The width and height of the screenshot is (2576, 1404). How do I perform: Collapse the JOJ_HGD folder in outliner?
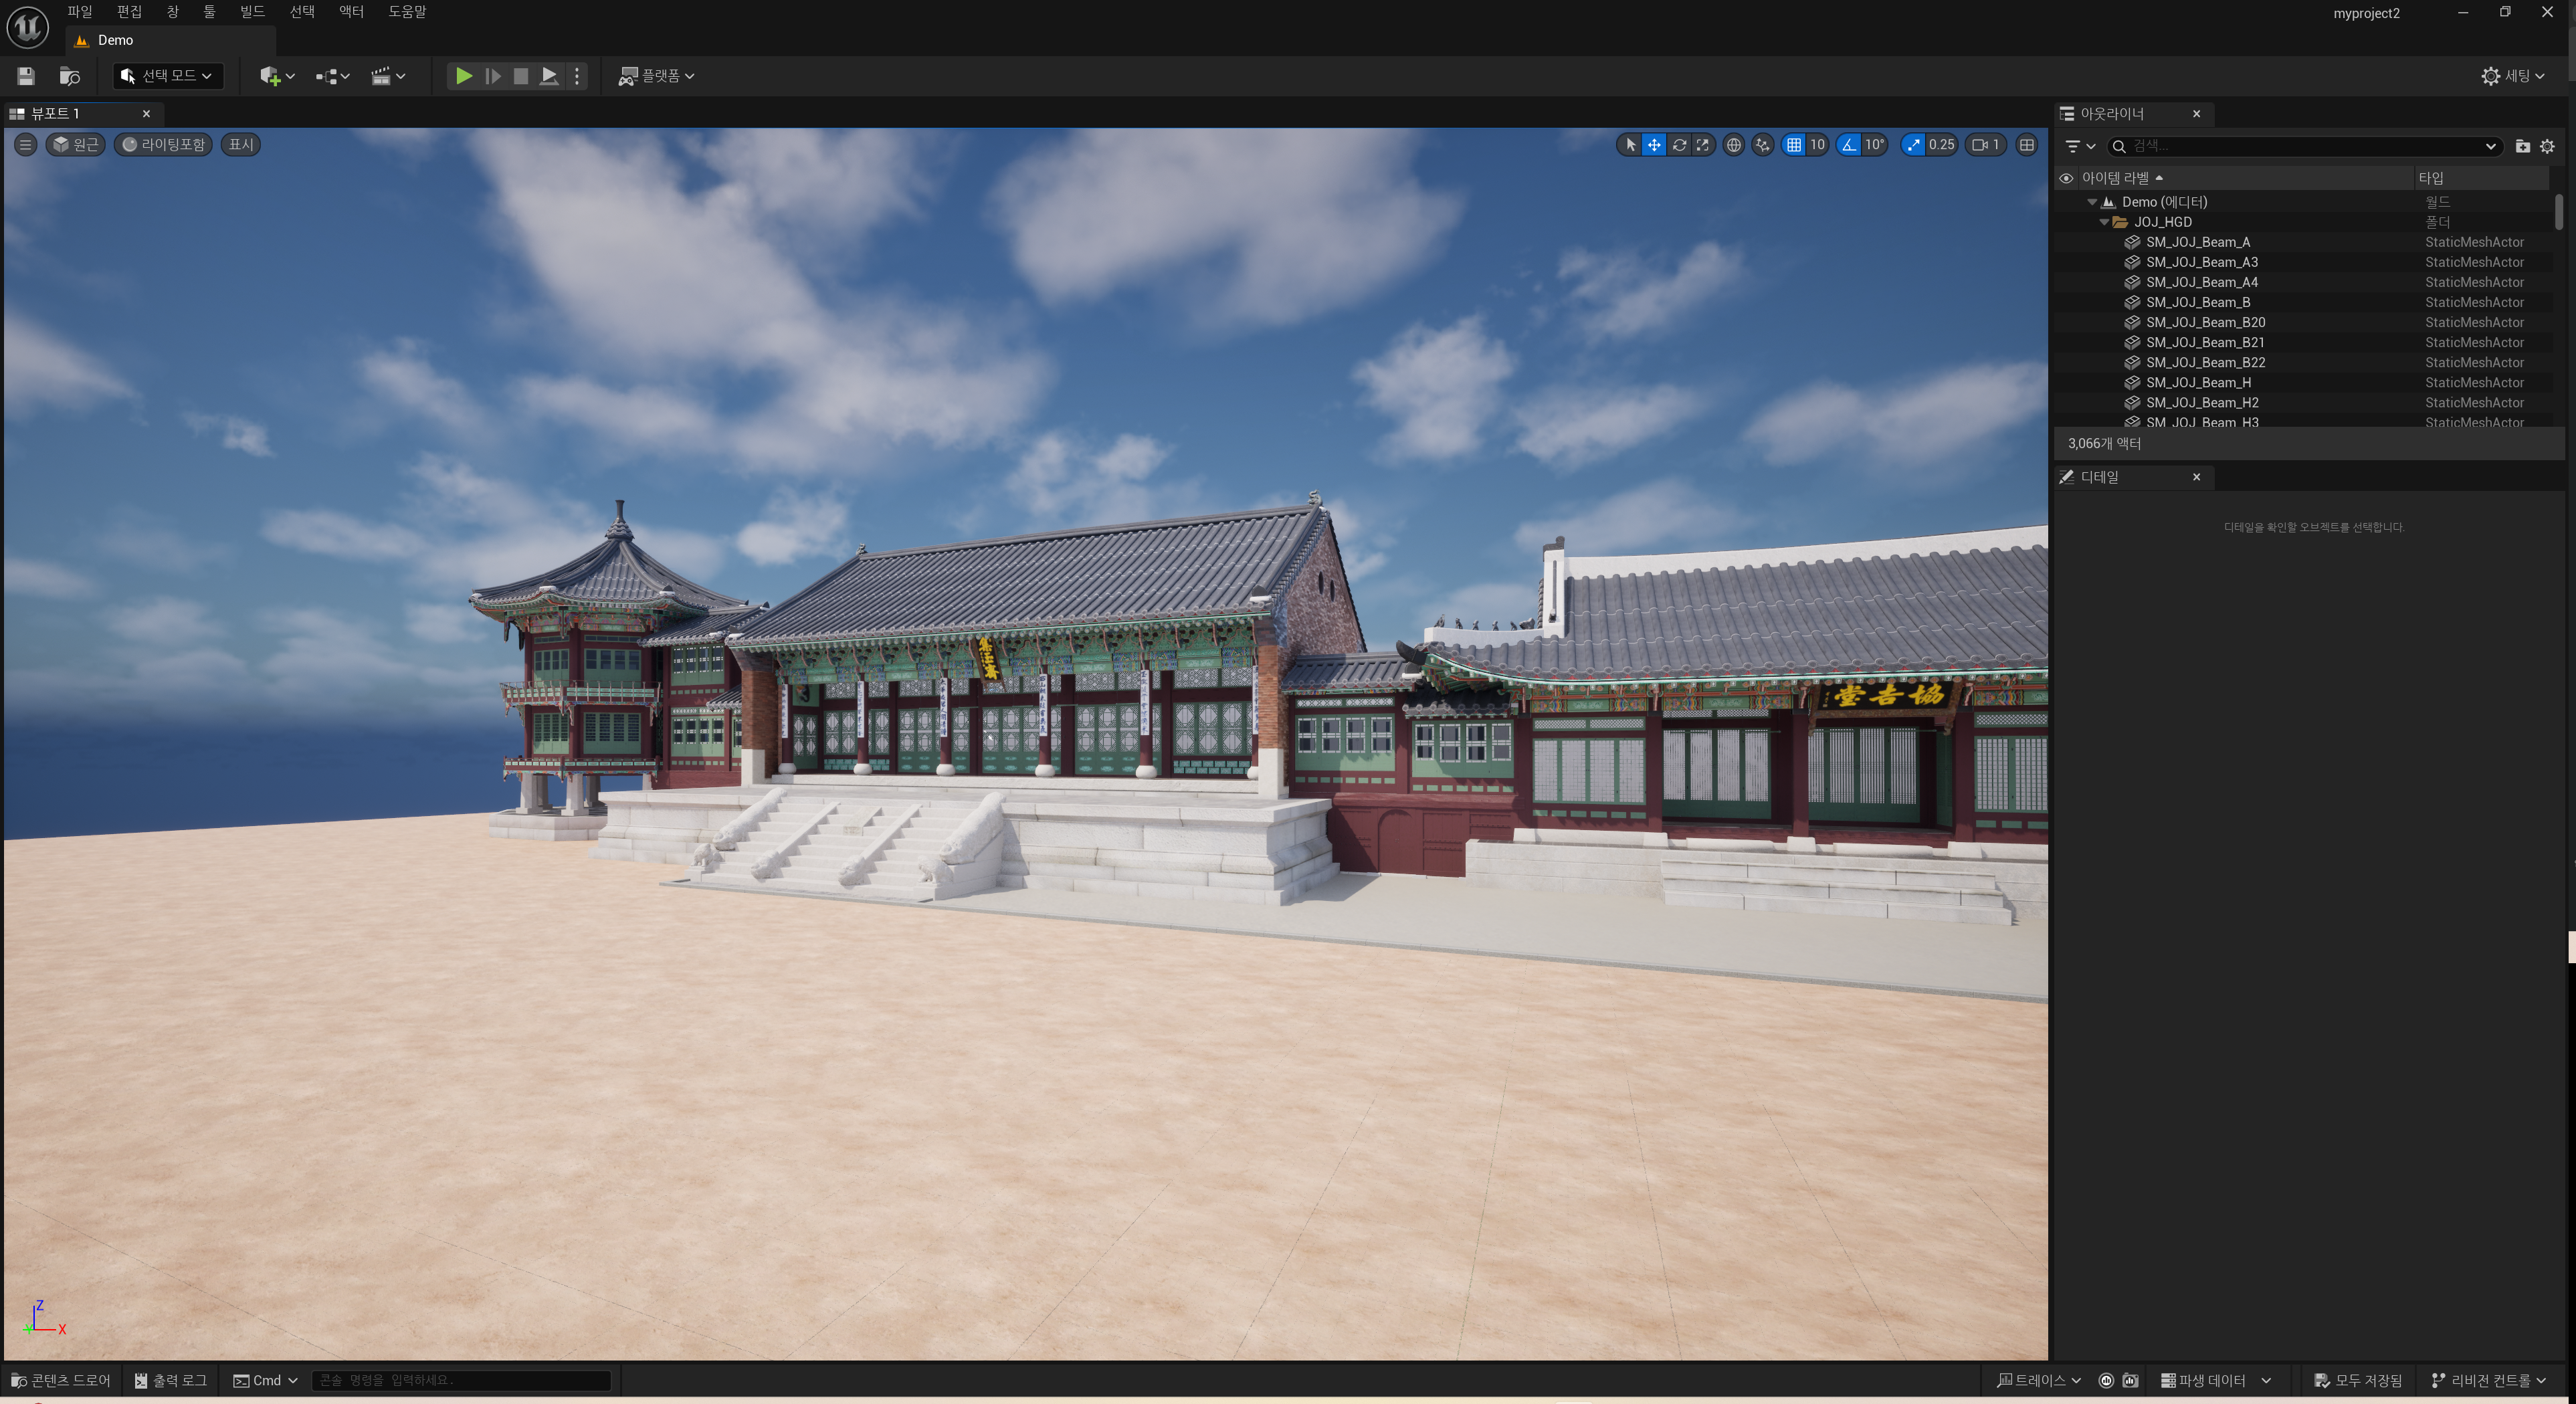tap(2104, 222)
